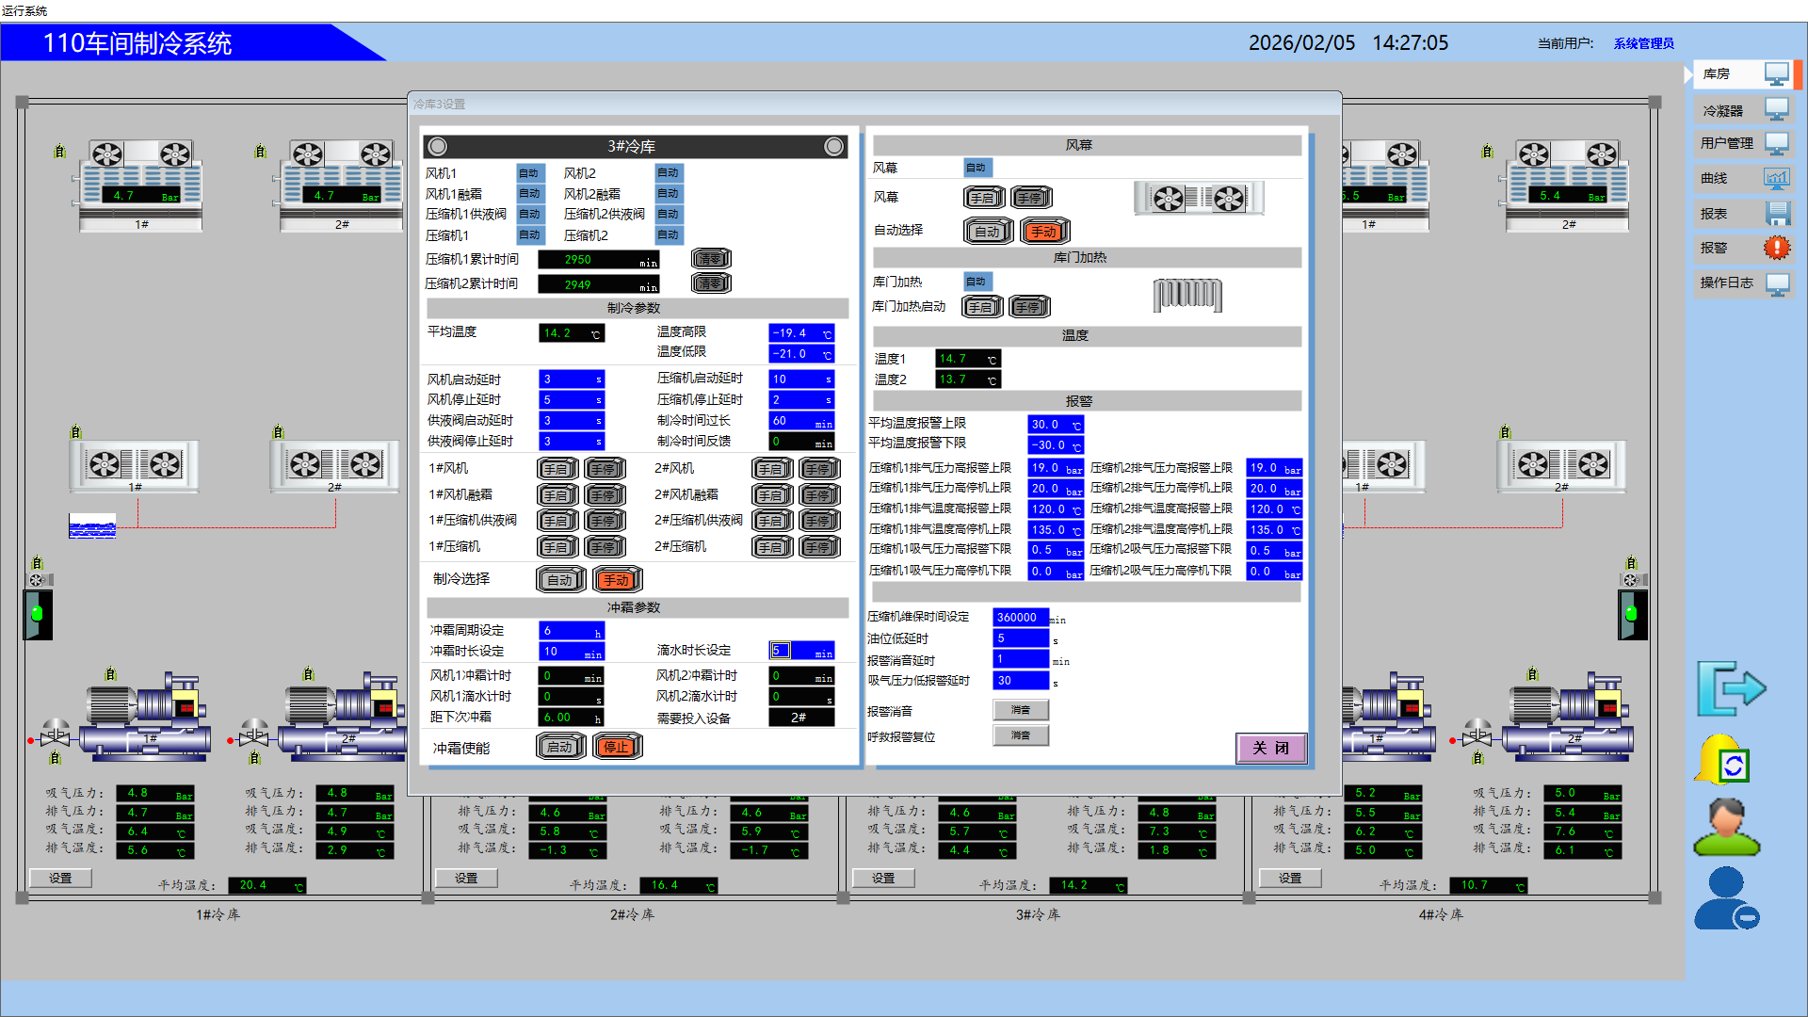Screen dimensions: 1808x1017
Task: Switch to the 冷凝器 page
Action: point(1744,110)
